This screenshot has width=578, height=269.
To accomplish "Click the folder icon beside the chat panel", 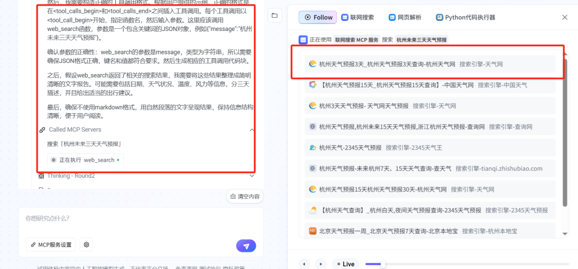I will point(274,15).
